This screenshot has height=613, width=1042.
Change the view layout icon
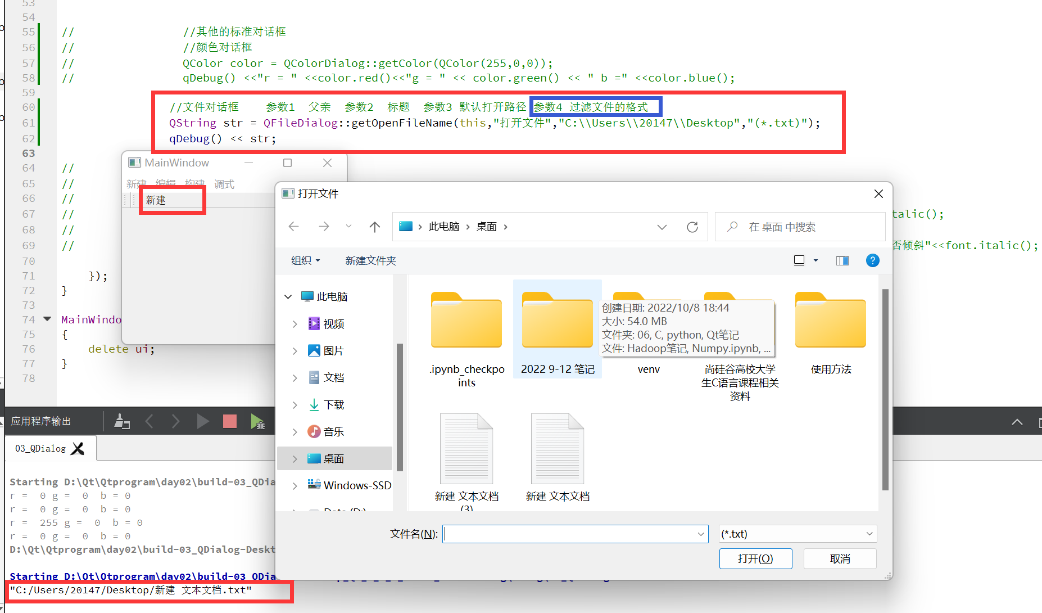coord(799,260)
